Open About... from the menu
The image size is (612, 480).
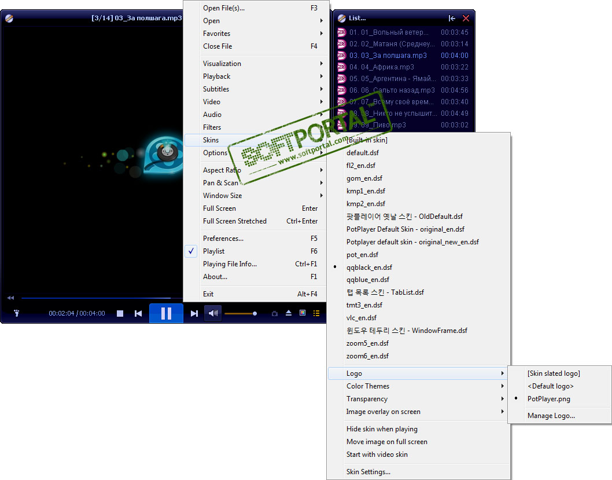click(255, 277)
